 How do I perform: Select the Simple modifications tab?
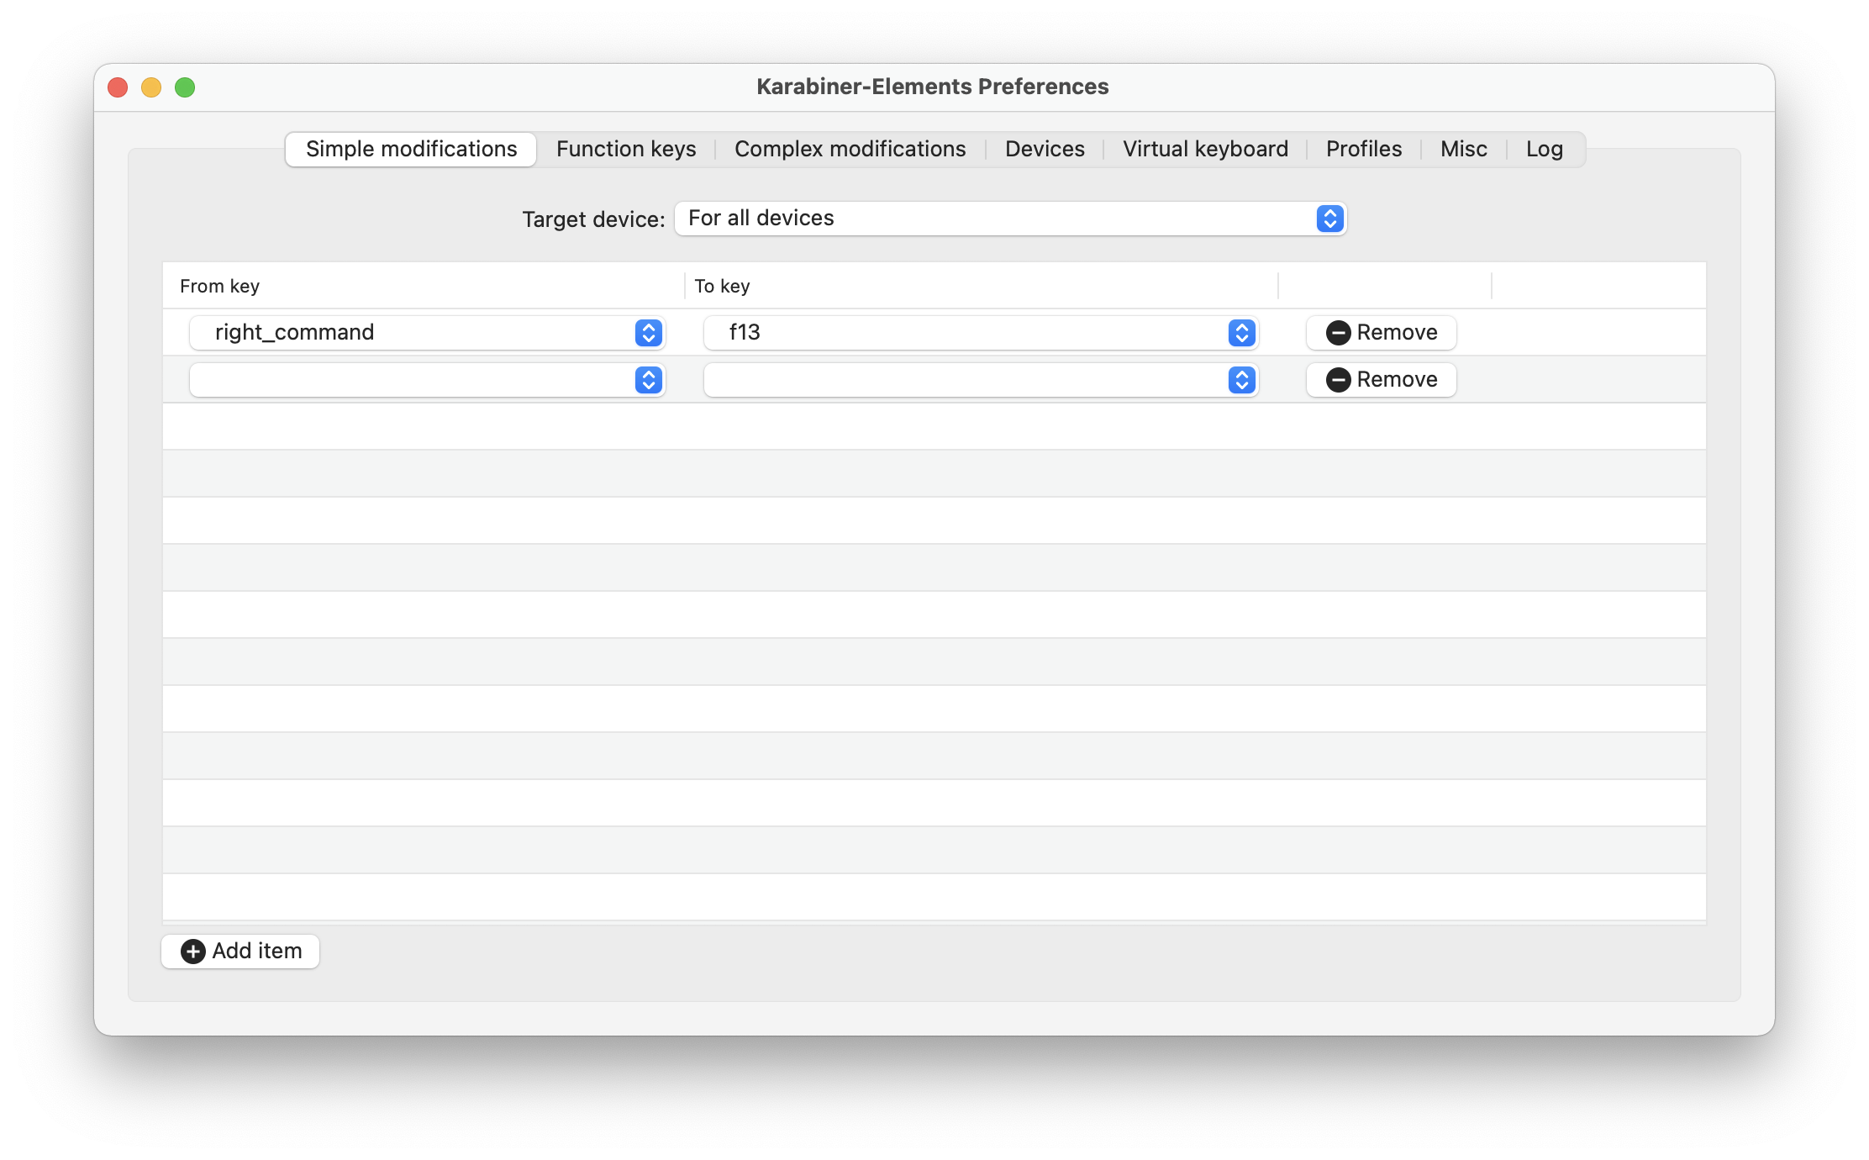point(411,150)
